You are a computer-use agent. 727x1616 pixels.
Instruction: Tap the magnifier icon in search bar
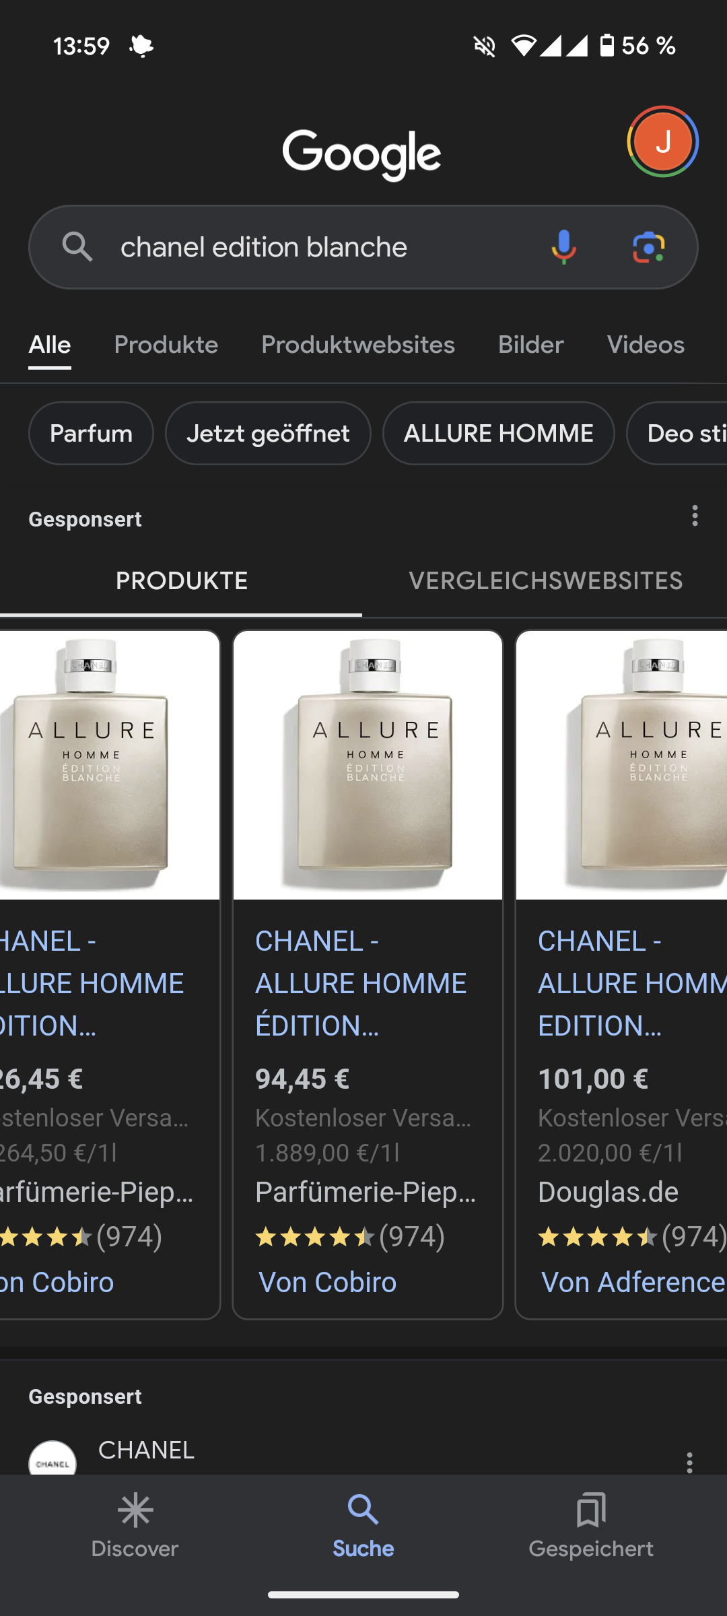77,247
